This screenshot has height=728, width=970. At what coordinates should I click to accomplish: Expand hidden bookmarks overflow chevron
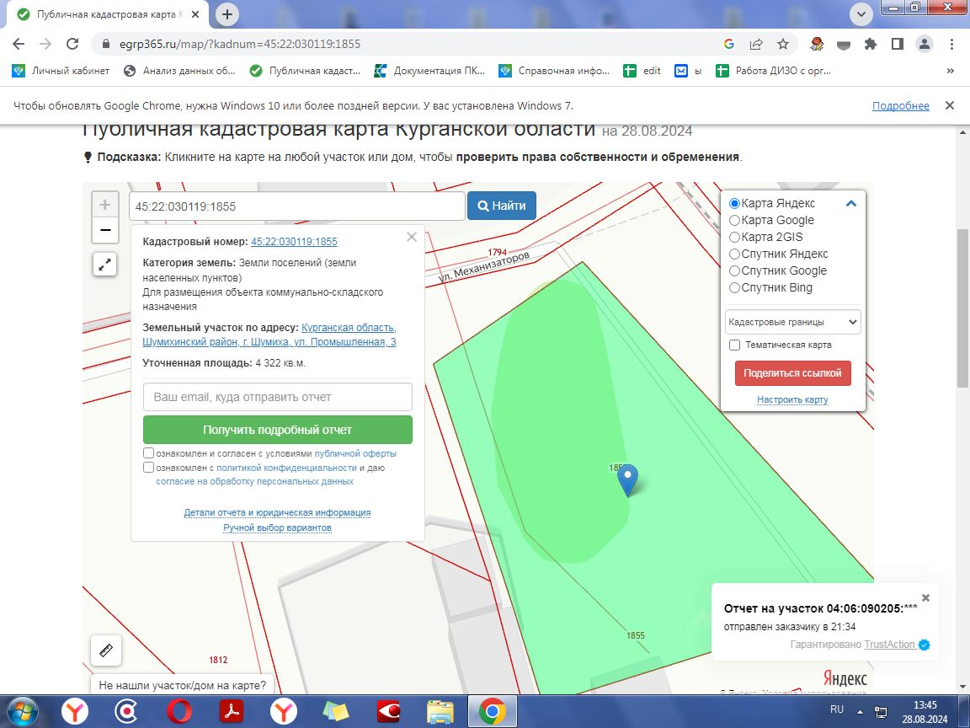point(950,71)
